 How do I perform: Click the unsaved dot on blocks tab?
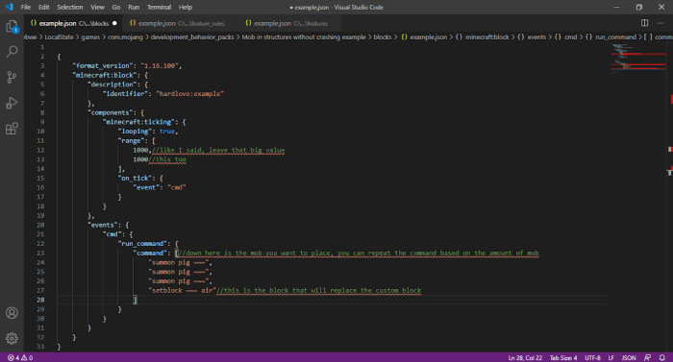coord(114,23)
